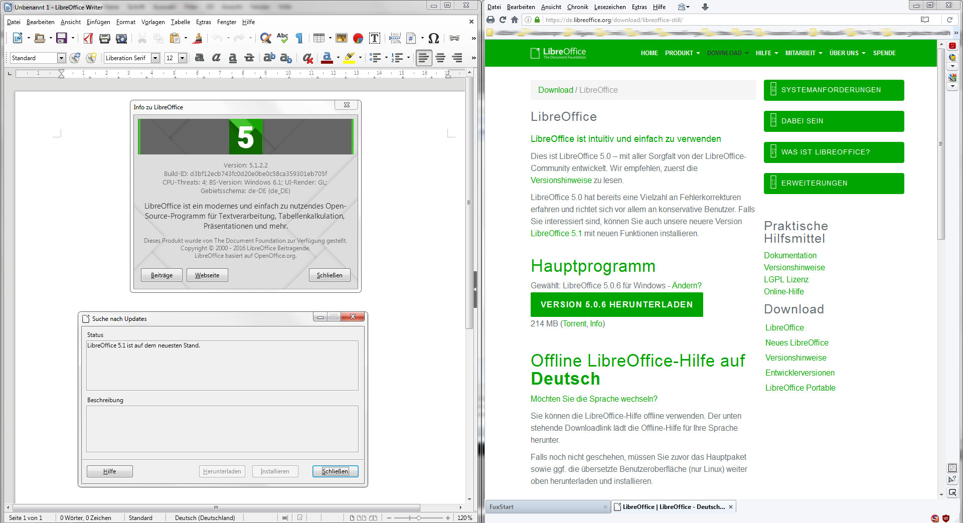Run the spelling check (Abc icon)

282,38
